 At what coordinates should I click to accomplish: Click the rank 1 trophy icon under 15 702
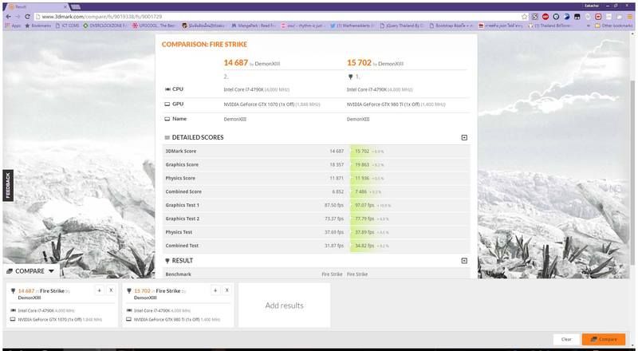[x=350, y=77]
